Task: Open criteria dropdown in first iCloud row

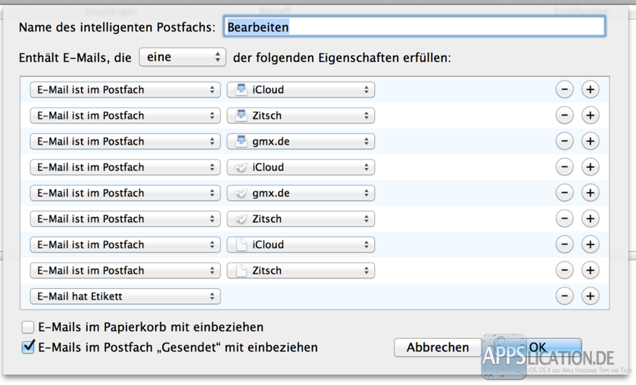Action: tap(126, 89)
